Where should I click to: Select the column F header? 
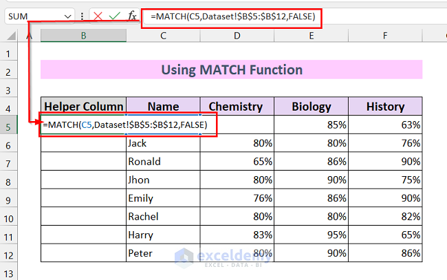[x=386, y=36]
